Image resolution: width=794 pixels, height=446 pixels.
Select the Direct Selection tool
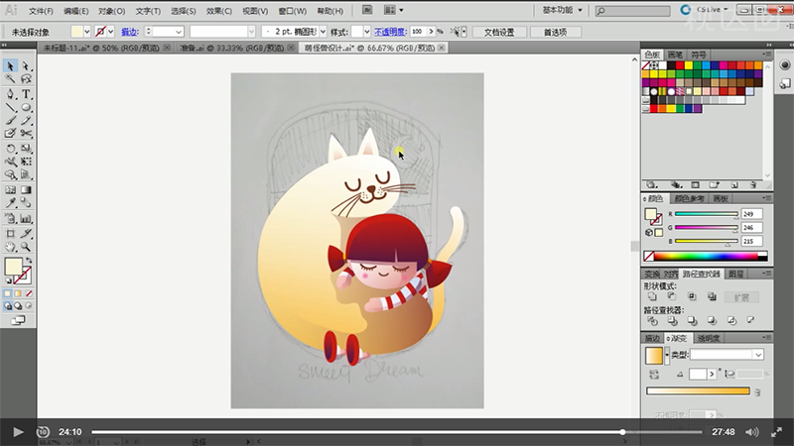pos(26,66)
